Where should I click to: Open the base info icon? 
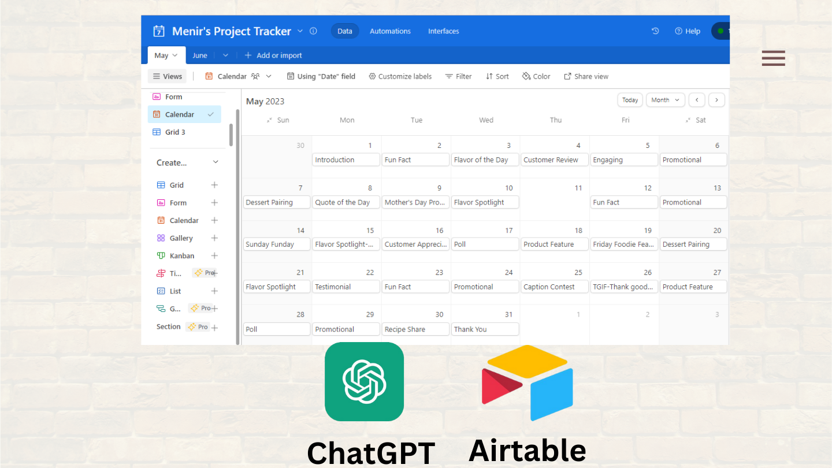[313, 31]
